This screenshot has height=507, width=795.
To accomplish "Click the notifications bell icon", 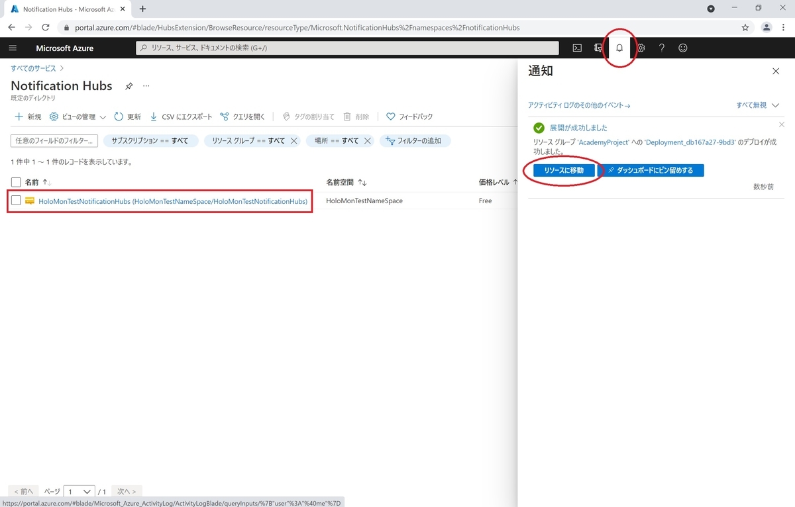I will pos(619,48).
